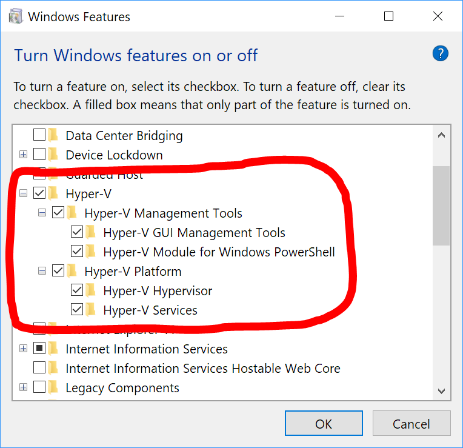This screenshot has width=463, height=448.
Task: Click the IIS Hostable Web Core folder icon
Action: [53, 367]
